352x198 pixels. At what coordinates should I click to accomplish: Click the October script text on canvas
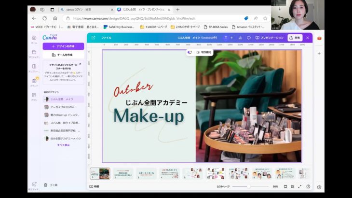tap(134, 89)
